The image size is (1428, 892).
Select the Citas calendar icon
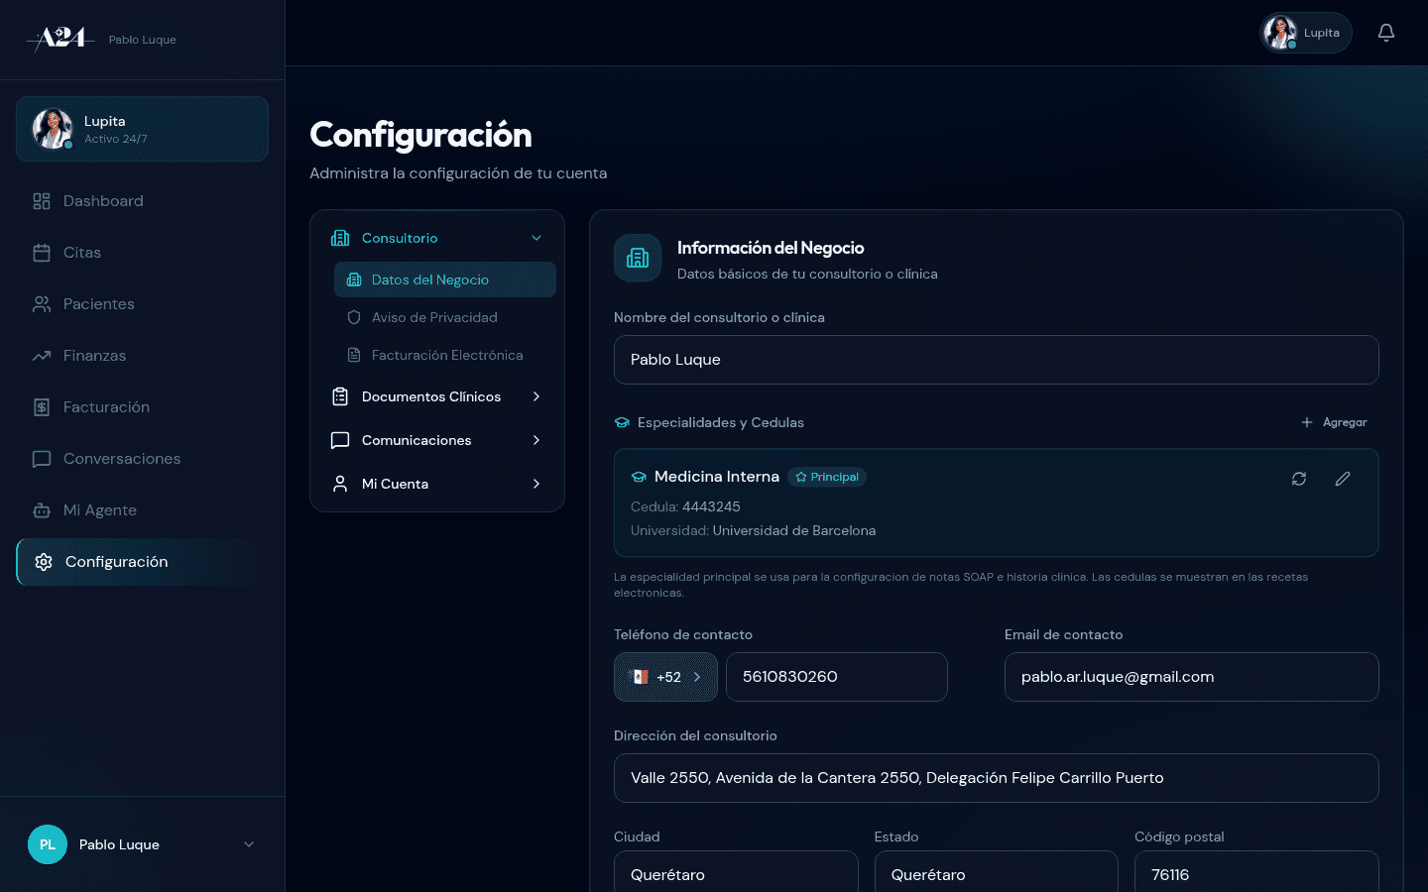coord(41,253)
